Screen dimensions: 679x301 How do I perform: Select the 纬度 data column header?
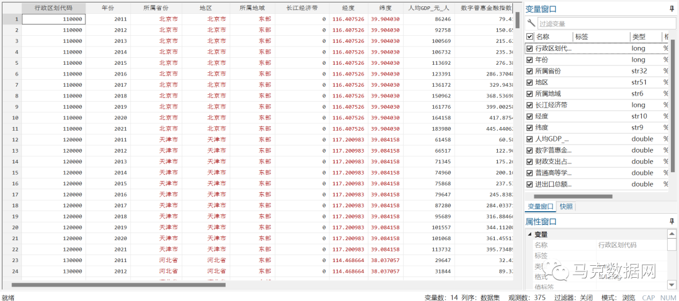tap(386, 8)
